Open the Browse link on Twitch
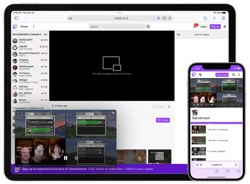 click(24, 27)
